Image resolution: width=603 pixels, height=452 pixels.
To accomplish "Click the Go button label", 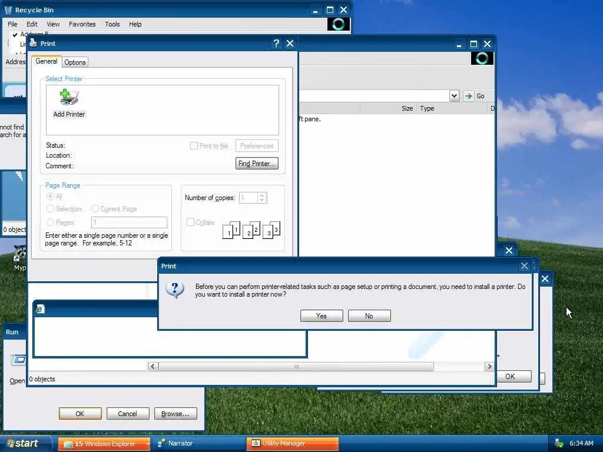I will [x=481, y=96].
